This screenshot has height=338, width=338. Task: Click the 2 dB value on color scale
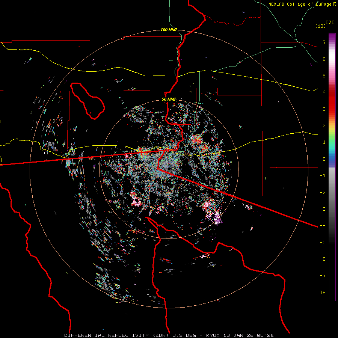pos(324,126)
